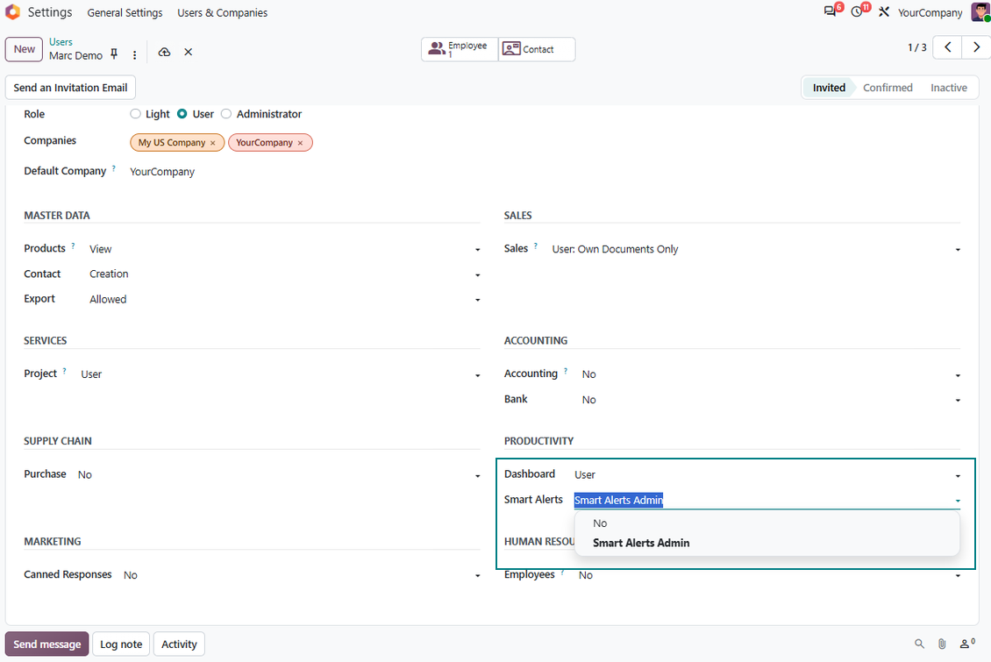This screenshot has width=991, height=662.
Task: Open the Users & Companies menu
Action: (223, 12)
